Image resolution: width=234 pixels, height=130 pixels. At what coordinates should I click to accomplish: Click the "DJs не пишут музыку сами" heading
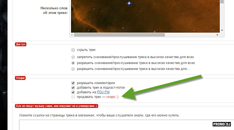point(56,106)
